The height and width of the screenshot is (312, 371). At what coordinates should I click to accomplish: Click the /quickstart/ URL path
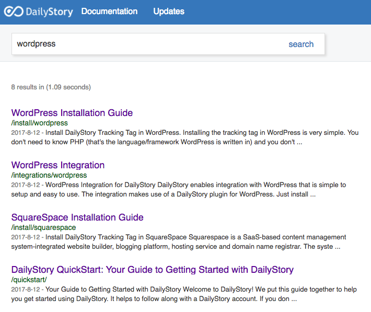29,280
